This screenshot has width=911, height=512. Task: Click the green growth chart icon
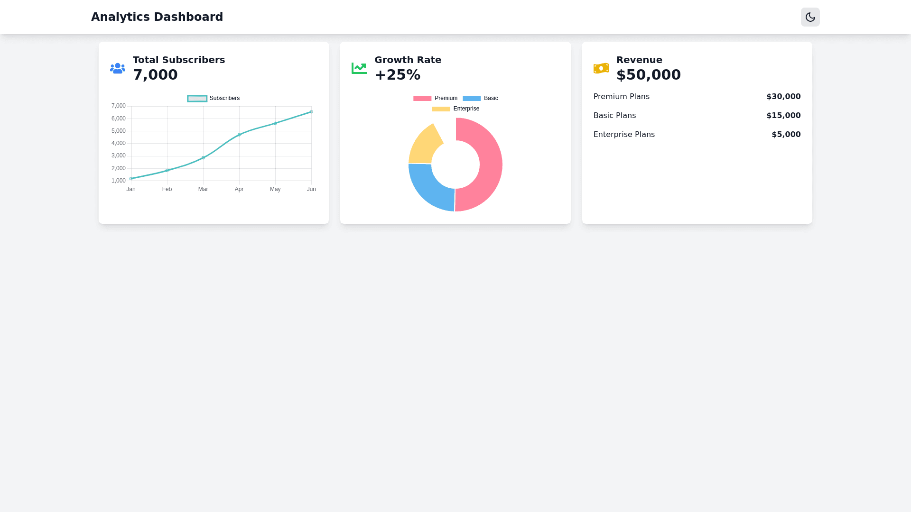tap(359, 68)
